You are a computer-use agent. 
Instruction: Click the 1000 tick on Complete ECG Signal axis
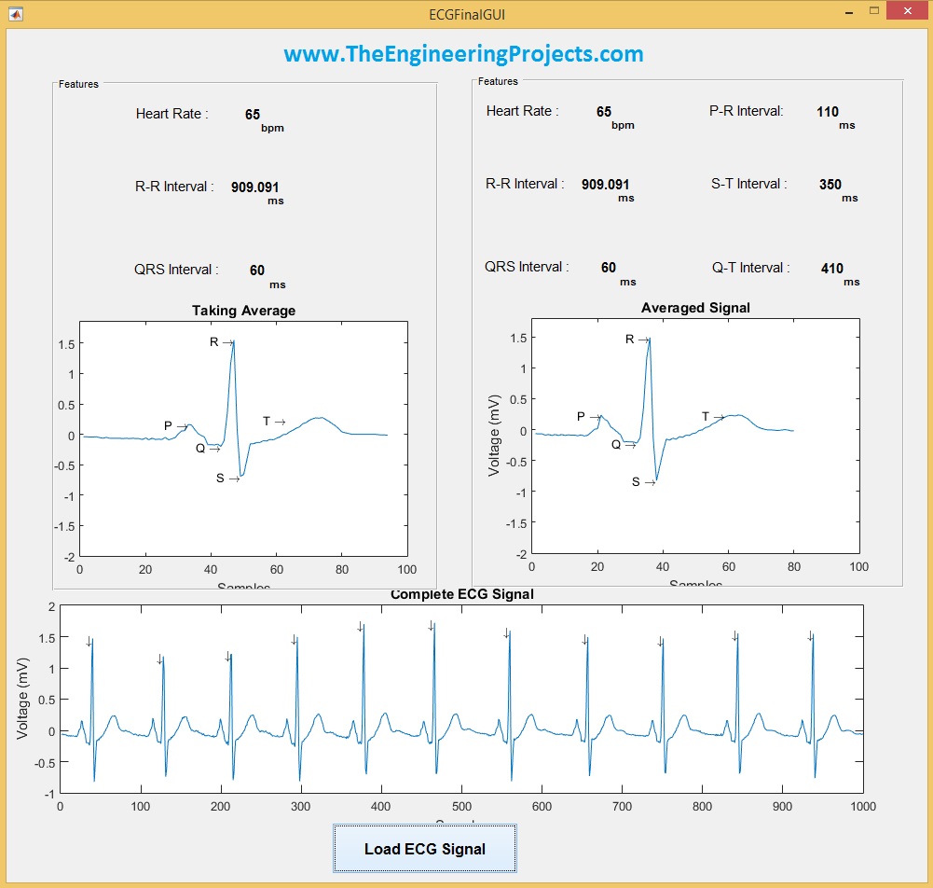(x=863, y=807)
